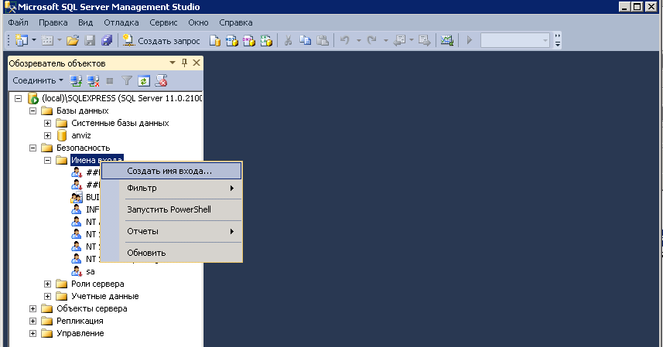Image resolution: width=663 pixels, height=347 pixels.
Task: Choose Создать имя входа... in context menu
Action: click(x=171, y=171)
